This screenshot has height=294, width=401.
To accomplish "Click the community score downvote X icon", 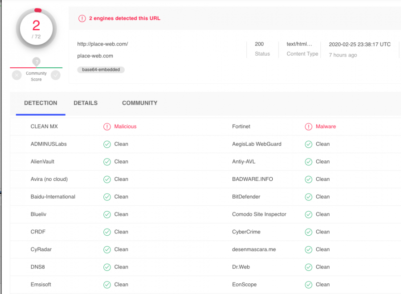I will click(x=16, y=75).
